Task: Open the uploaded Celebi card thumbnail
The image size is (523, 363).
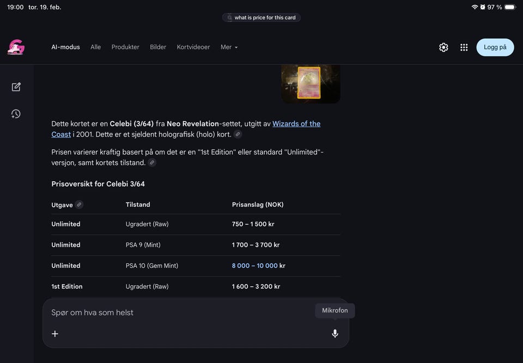Action: 311,83
